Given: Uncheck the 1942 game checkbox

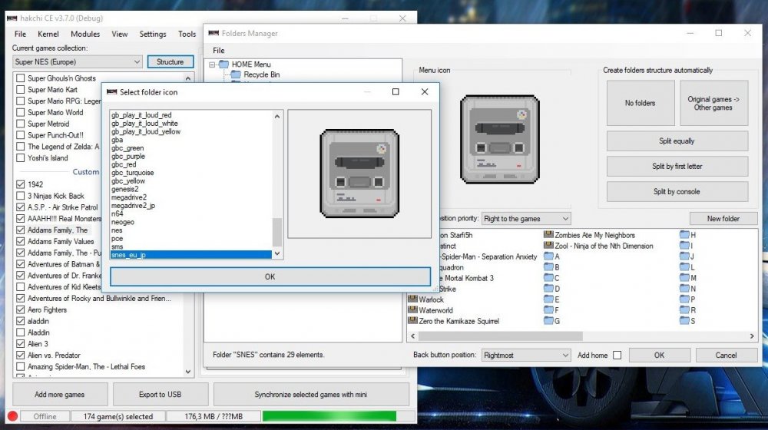Looking at the screenshot, I should (20, 184).
